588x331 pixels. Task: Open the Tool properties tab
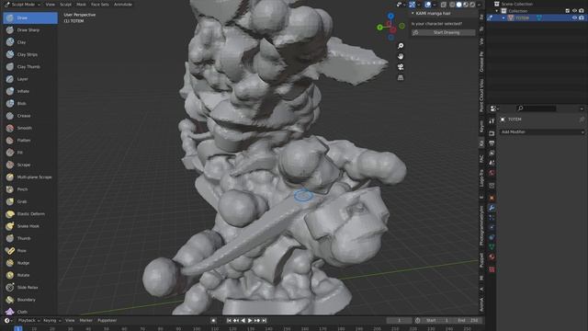pos(492,120)
